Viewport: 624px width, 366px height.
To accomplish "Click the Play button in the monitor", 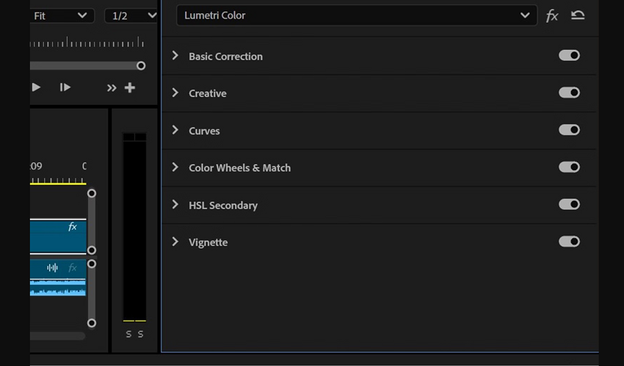I will [36, 87].
